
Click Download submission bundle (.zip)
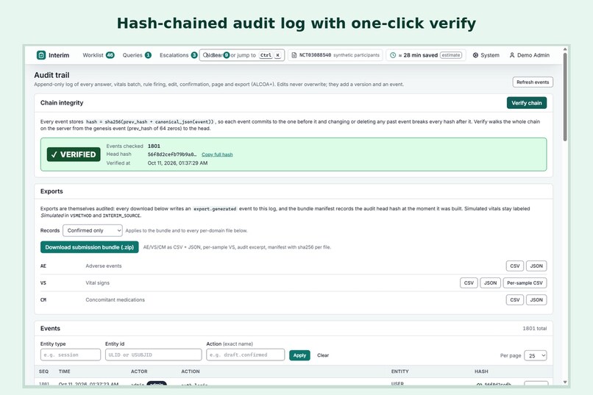pyautogui.click(x=89, y=247)
